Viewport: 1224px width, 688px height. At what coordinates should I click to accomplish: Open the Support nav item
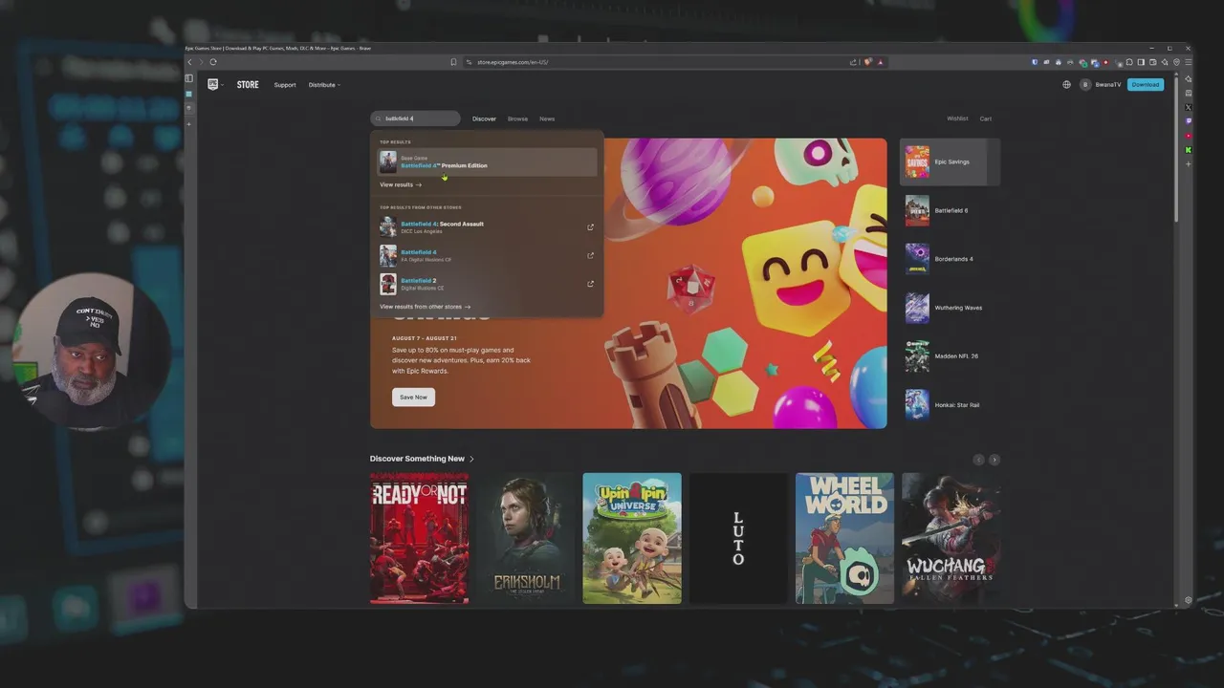pos(285,85)
